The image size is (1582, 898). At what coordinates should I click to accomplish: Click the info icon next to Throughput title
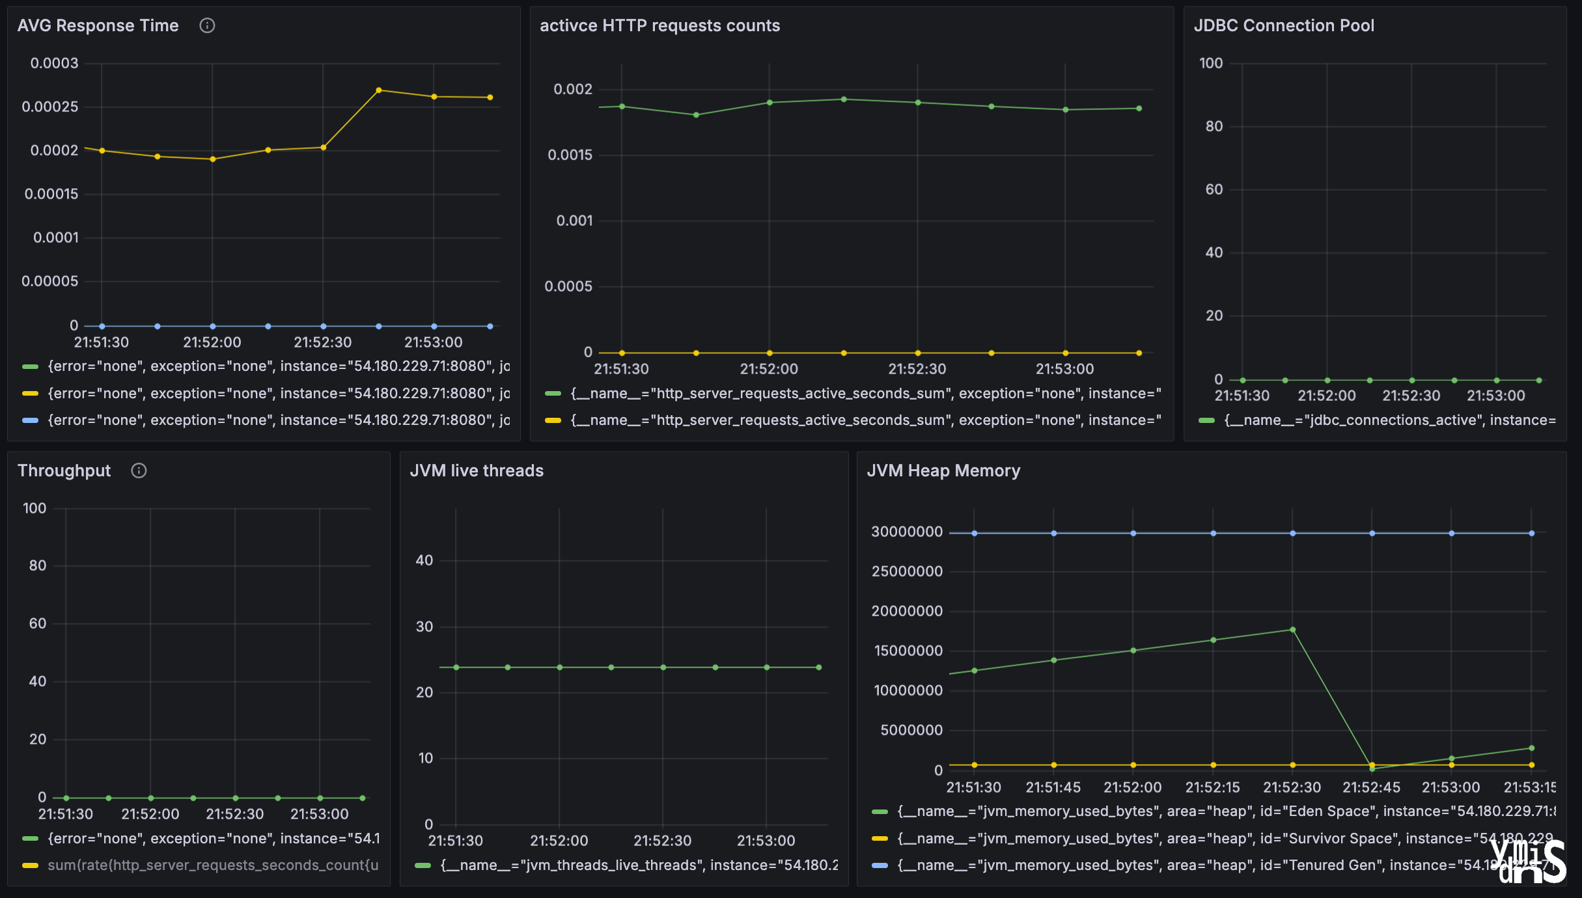(139, 470)
